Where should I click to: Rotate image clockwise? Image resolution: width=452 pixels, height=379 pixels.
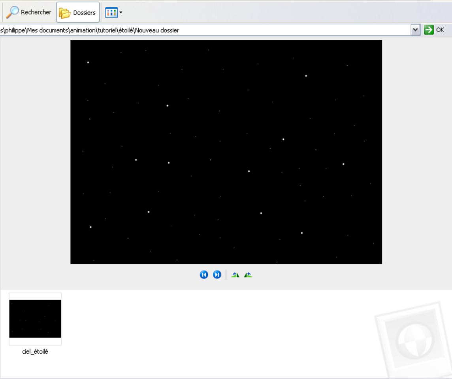point(235,275)
